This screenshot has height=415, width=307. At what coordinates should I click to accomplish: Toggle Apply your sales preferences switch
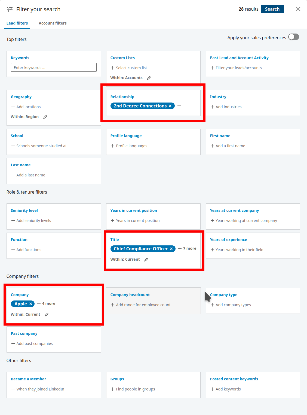293,37
